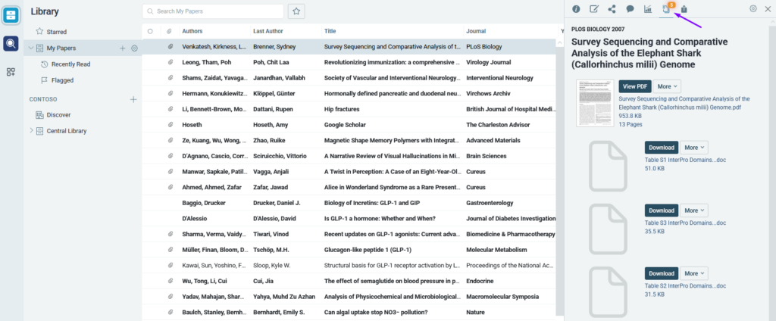This screenshot has height=321, width=776.
Task: Open the paper info tab icon
Action: pyautogui.click(x=576, y=9)
